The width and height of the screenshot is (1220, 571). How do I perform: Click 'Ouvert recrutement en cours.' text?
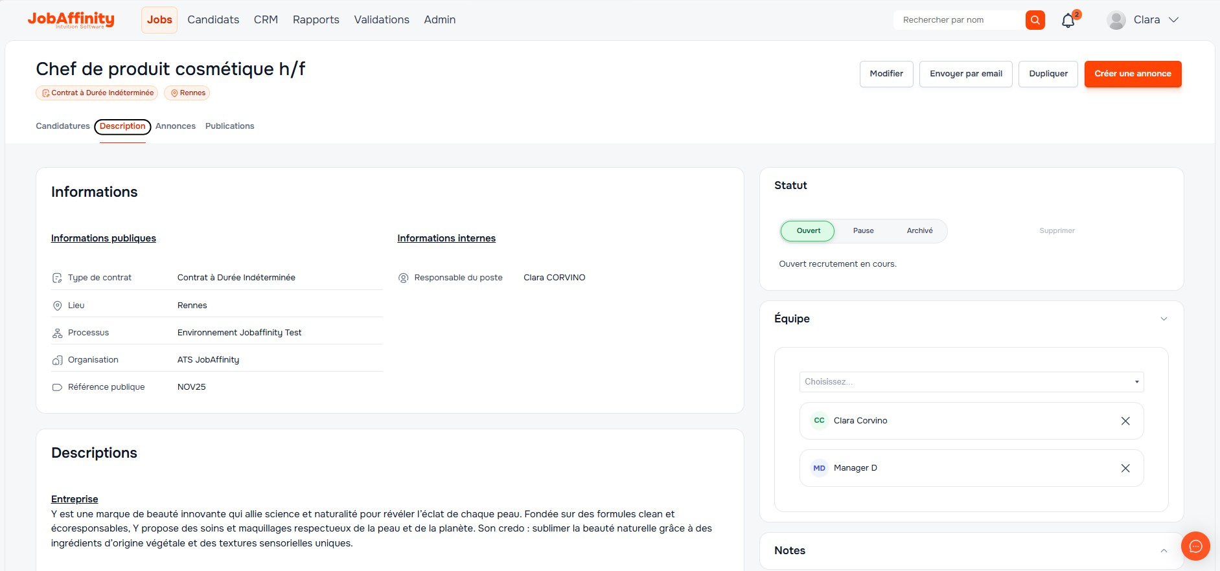[x=838, y=264]
